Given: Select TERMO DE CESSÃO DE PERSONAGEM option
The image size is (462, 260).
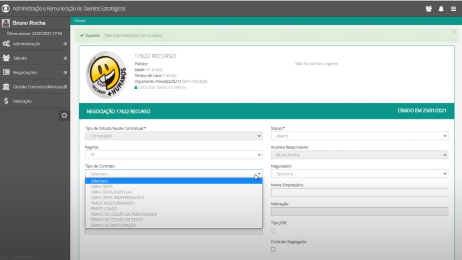Looking at the screenshot, I should pyautogui.click(x=174, y=214).
